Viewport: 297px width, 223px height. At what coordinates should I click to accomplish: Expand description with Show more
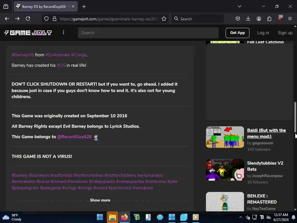[100, 200]
